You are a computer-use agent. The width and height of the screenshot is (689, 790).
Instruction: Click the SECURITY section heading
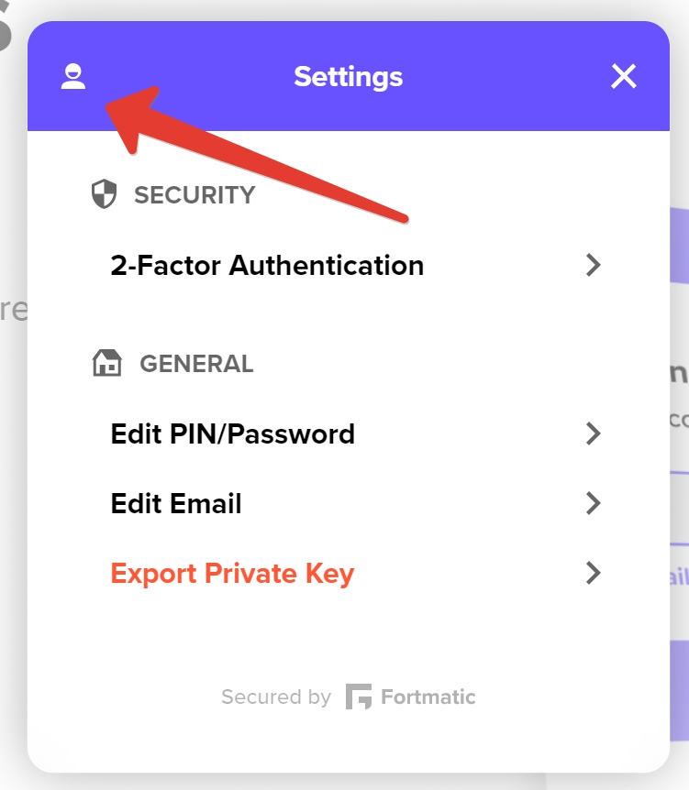pos(194,194)
